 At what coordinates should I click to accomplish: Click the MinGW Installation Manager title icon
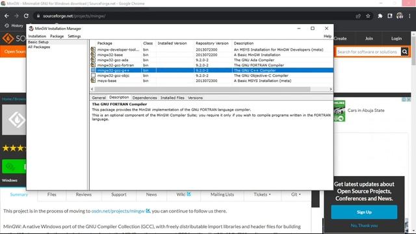31,29
